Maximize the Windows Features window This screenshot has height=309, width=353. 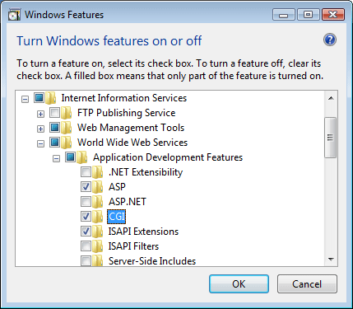(x=308, y=15)
